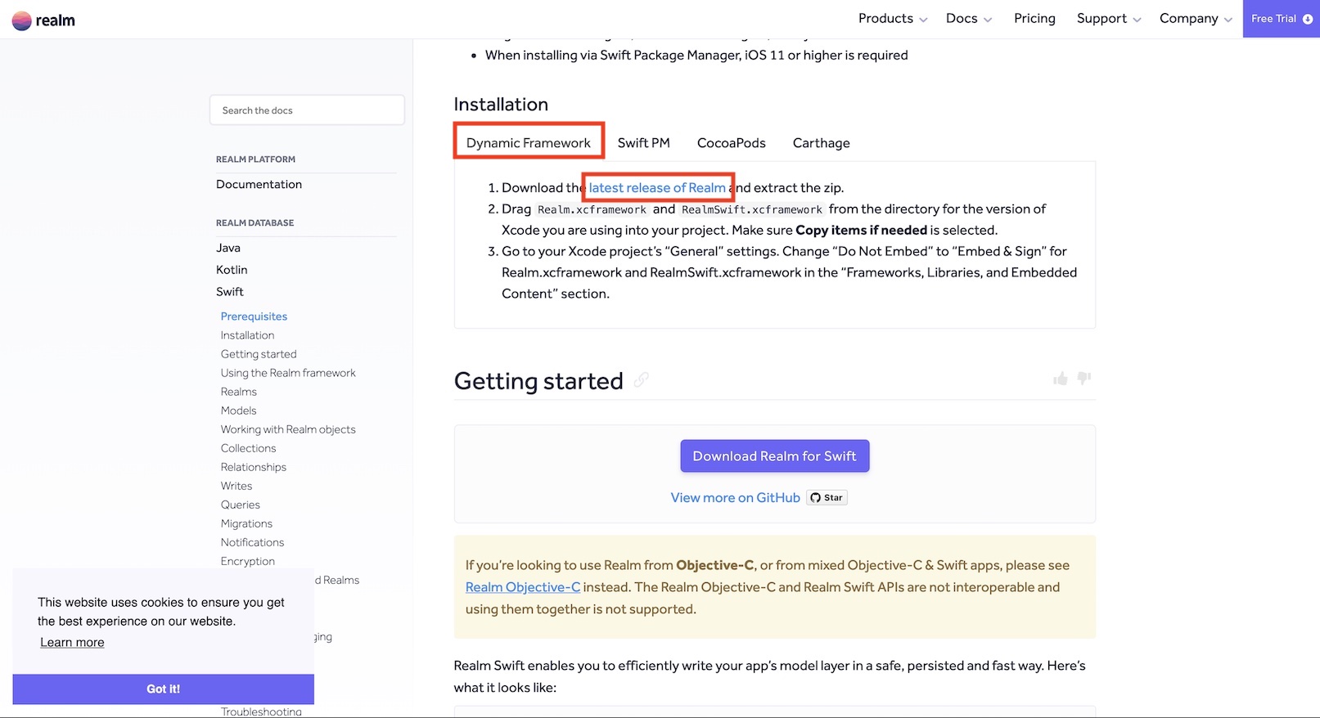
Task: Select Java in Realm Database sidebar
Action: (x=228, y=249)
